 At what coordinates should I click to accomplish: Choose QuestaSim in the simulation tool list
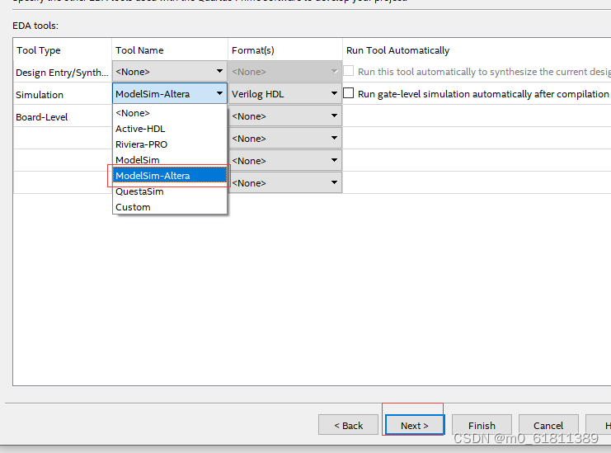click(170, 191)
